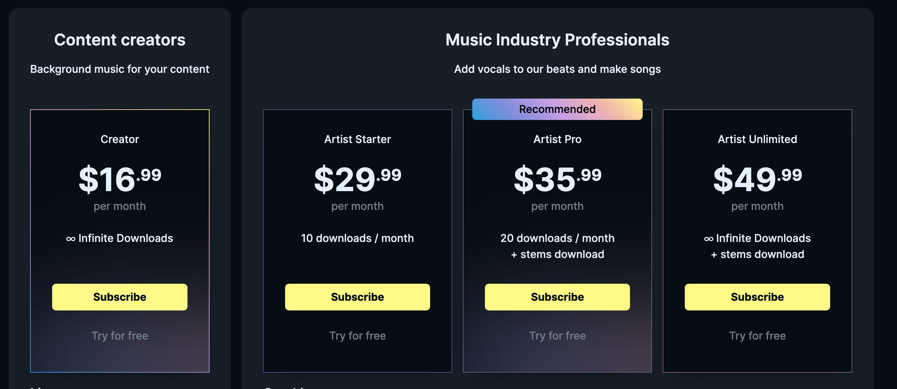Click the $35.99 price
This screenshot has height=389, width=897.
click(x=557, y=179)
